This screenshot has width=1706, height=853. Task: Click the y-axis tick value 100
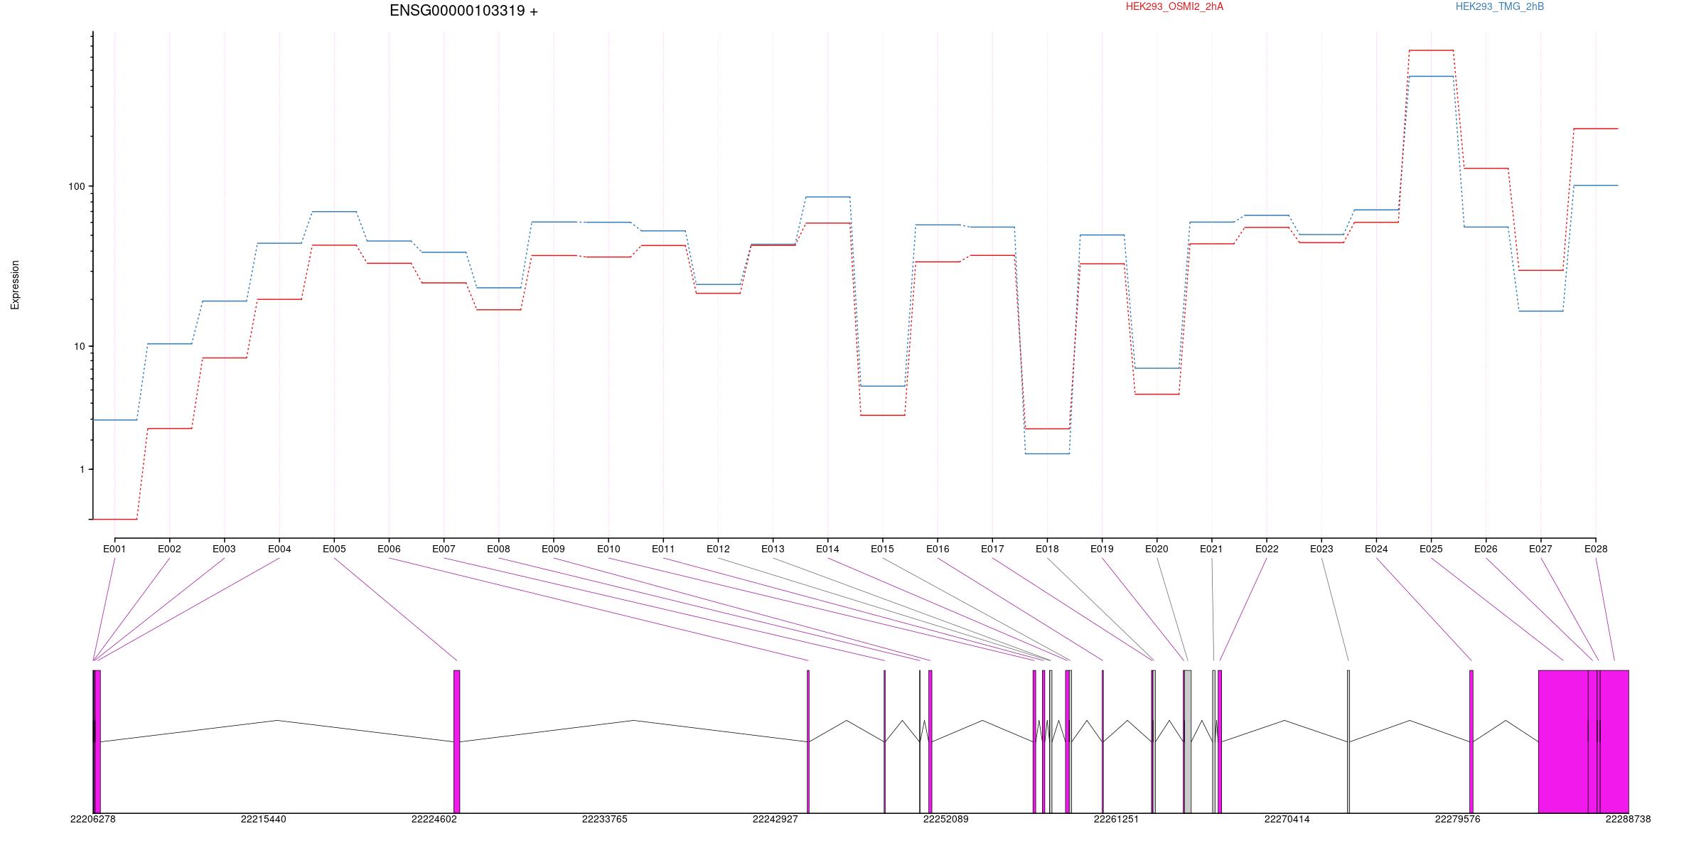tap(76, 186)
